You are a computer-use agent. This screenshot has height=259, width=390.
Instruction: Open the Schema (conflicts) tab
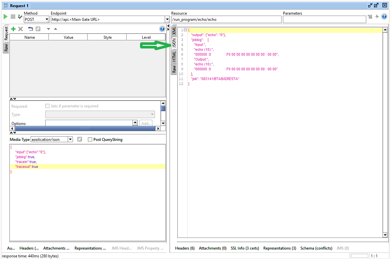click(x=316, y=248)
